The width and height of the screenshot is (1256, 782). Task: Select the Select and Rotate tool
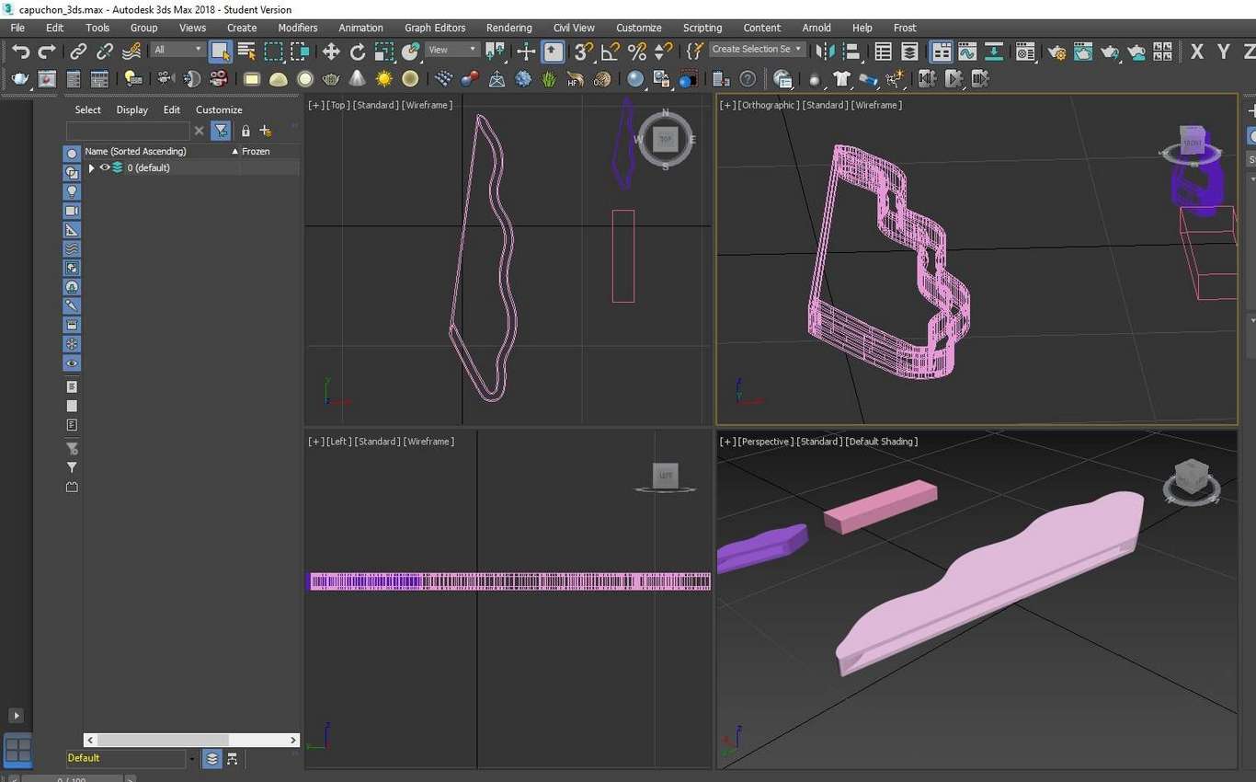[x=358, y=52]
